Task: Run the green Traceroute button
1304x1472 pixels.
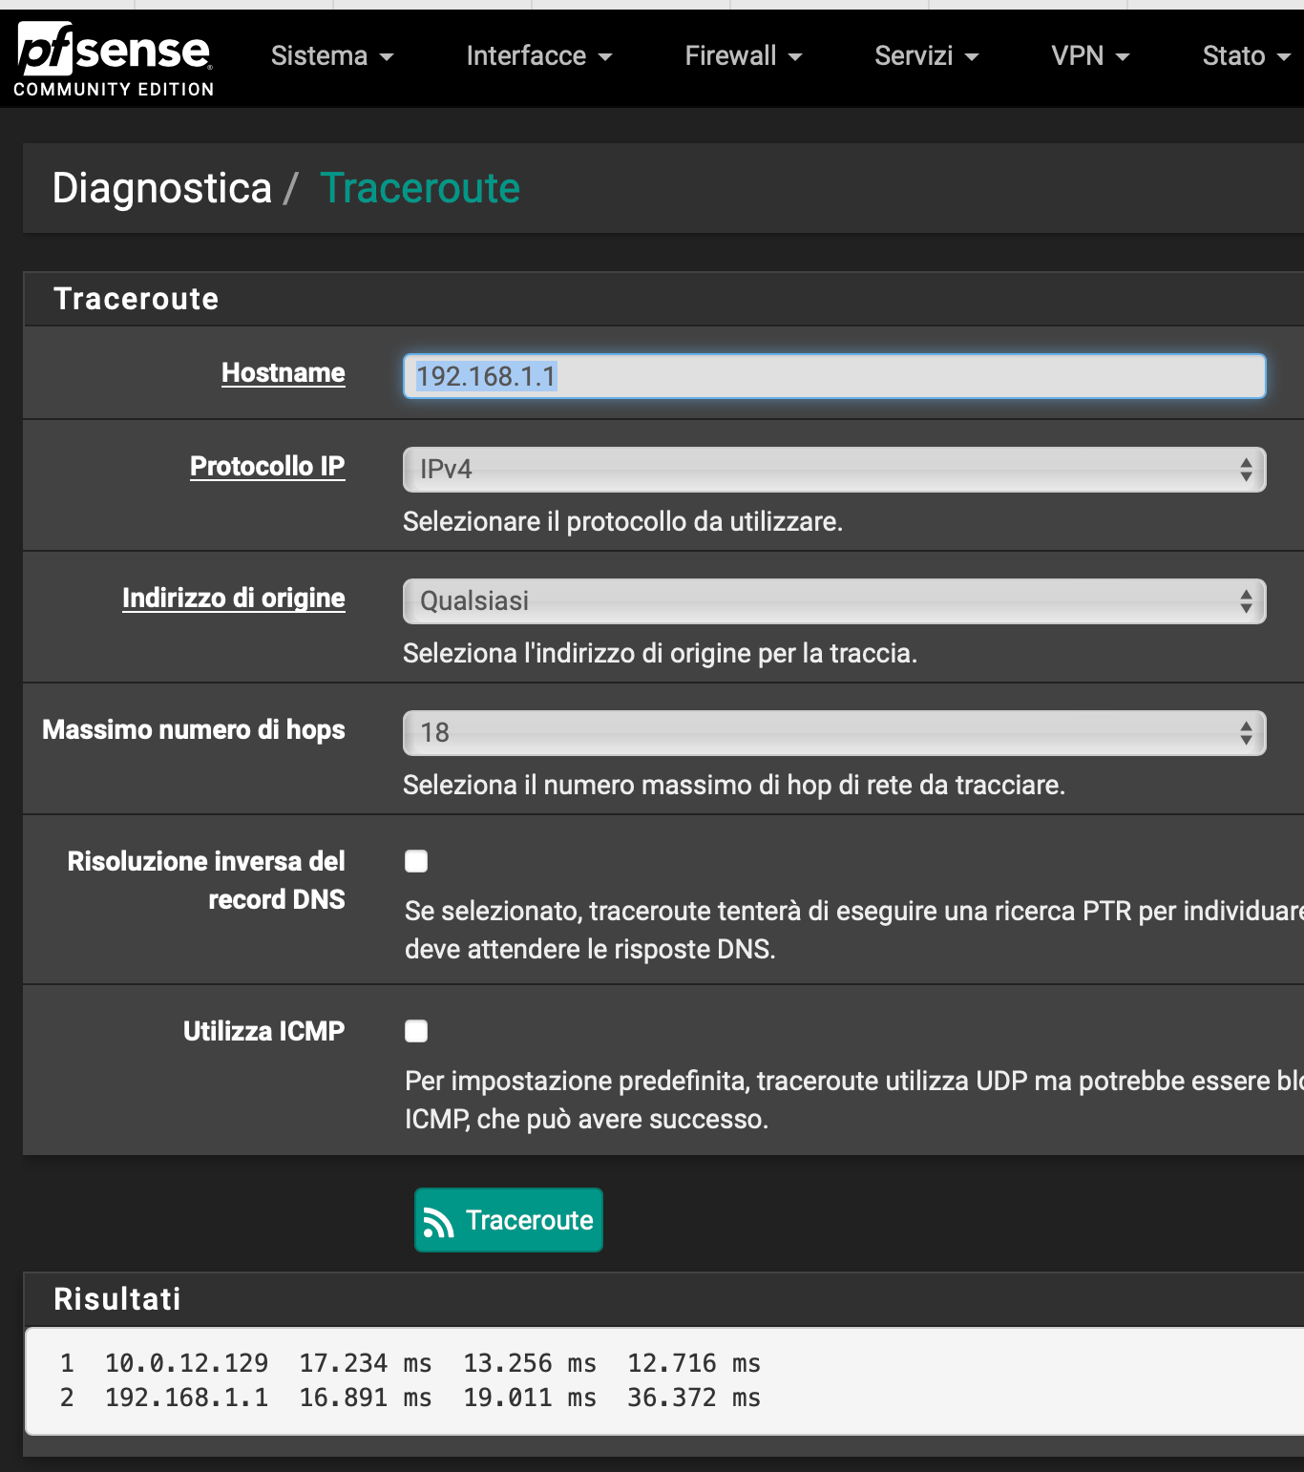Action: pyautogui.click(x=509, y=1220)
